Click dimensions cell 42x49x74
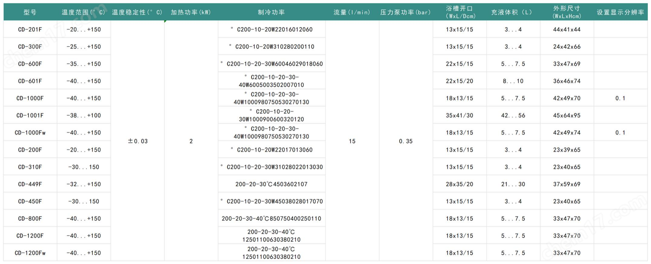 coord(567,133)
